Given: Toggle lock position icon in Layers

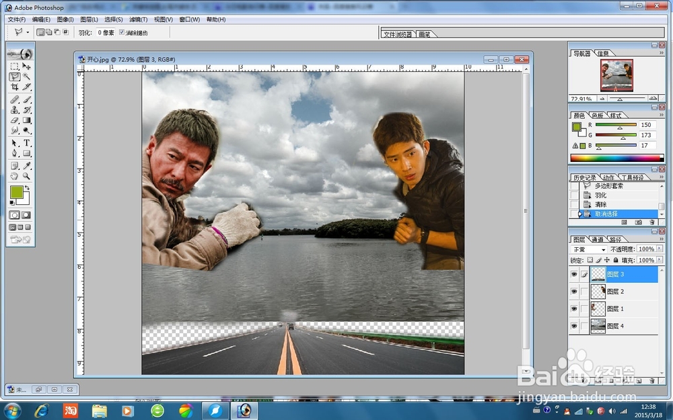Looking at the screenshot, I should tap(607, 260).
